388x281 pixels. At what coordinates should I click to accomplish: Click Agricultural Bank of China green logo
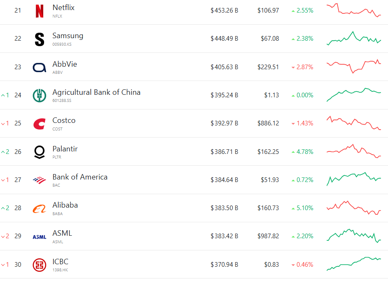39,96
